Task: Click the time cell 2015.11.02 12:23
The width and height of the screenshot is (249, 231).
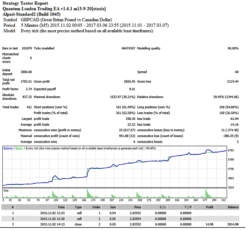Action: [53, 213]
